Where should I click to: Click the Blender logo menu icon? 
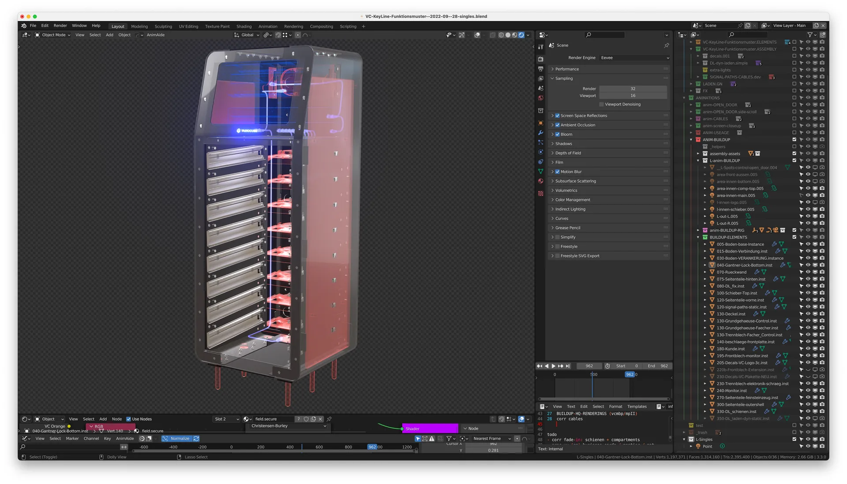24,26
